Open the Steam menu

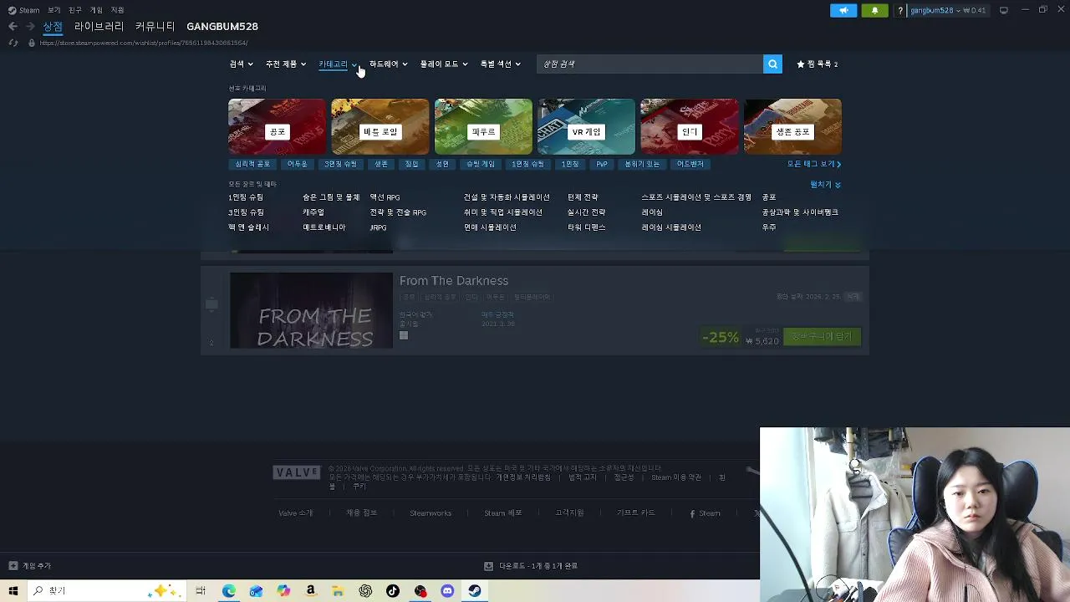coord(24,10)
